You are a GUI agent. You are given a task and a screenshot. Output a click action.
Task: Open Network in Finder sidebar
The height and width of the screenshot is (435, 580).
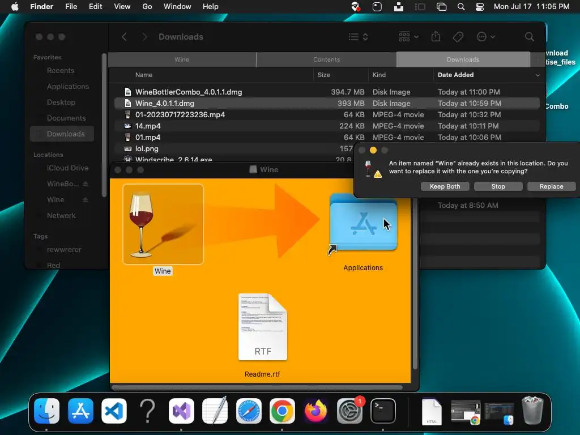(61, 215)
